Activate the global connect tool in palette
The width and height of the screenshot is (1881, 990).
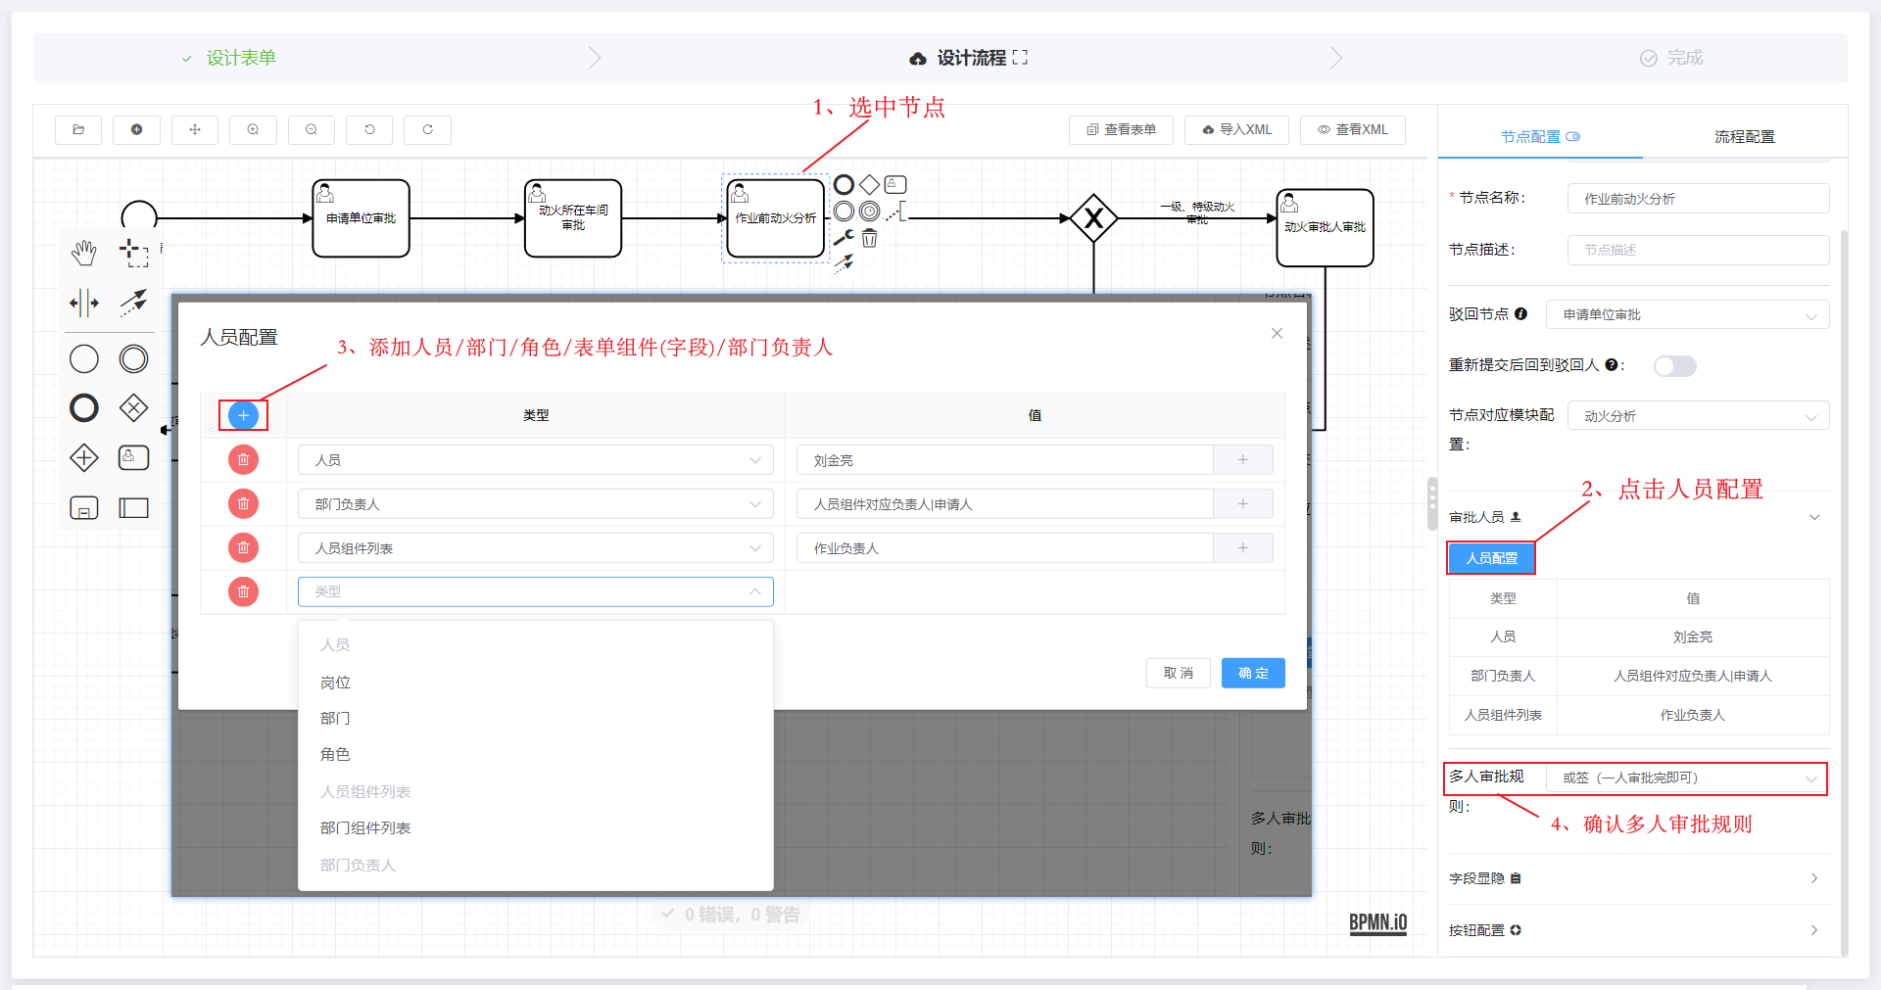(133, 303)
